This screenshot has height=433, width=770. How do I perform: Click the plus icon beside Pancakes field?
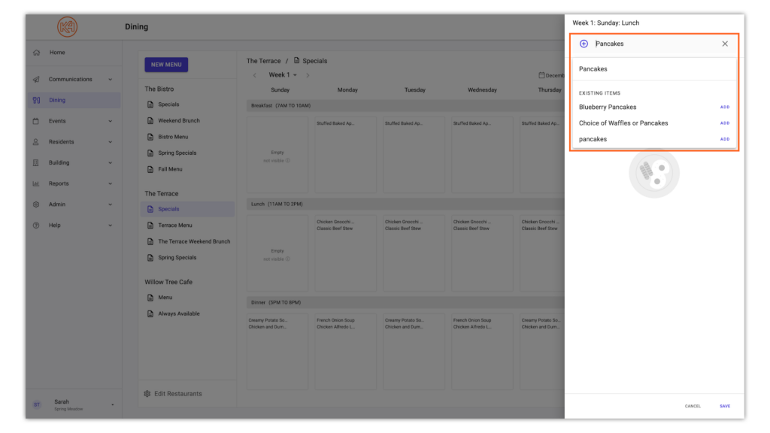(x=584, y=44)
